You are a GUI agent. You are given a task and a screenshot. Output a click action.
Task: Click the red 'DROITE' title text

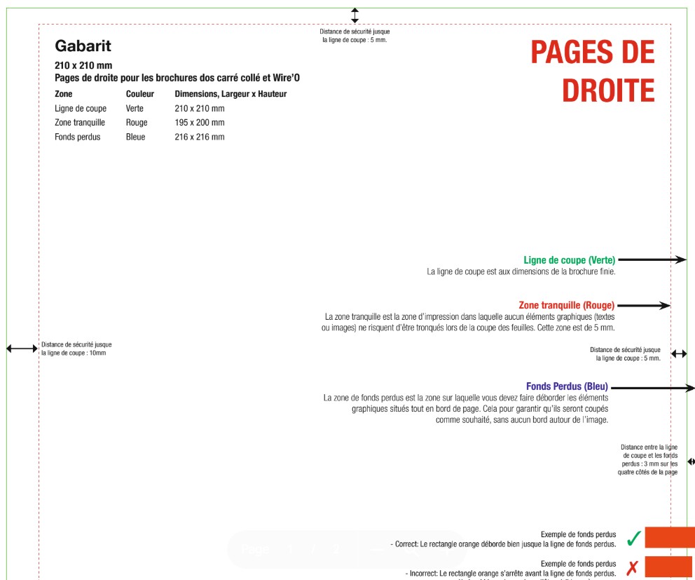[x=608, y=90]
